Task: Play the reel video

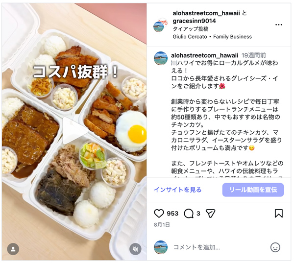Action: pos(74,131)
